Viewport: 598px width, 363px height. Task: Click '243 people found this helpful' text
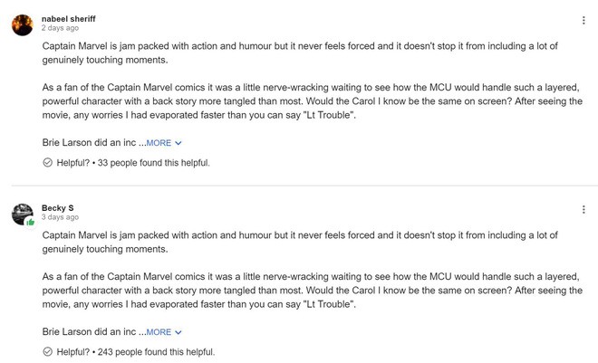click(157, 352)
